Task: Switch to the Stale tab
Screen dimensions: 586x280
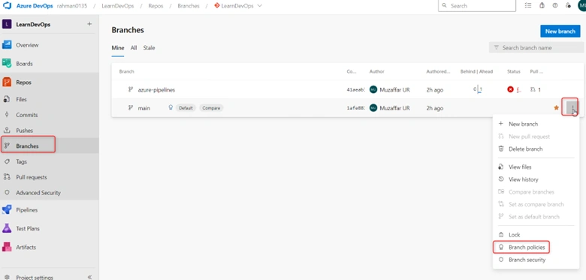Action: [x=149, y=48]
